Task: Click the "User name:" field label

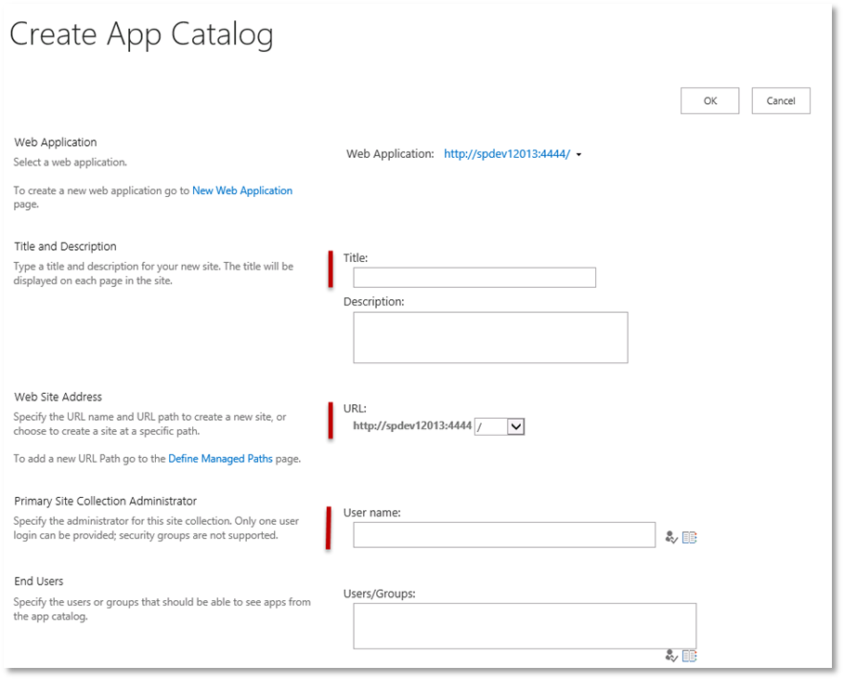Action: 371,513
